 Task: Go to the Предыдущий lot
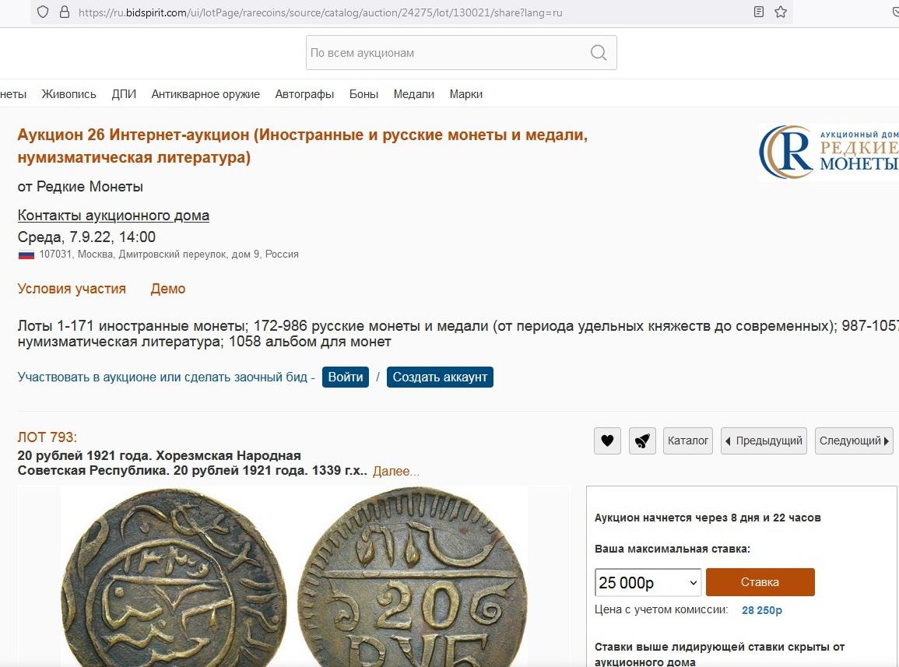click(x=764, y=441)
